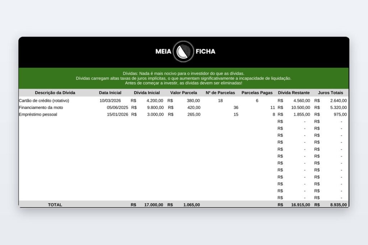Click the 'Dívida Inicial' column header
This screenshot has height=245, width=368.
click(x=147, y=93)
